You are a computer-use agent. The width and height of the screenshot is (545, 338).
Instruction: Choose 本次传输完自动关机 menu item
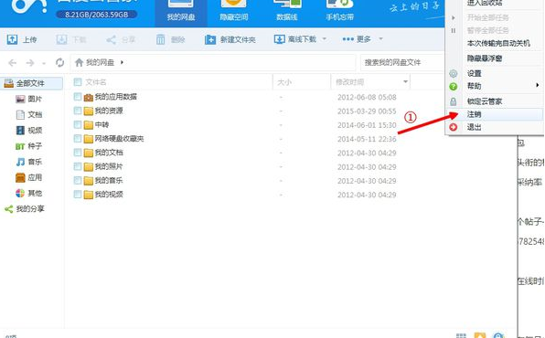495,44
